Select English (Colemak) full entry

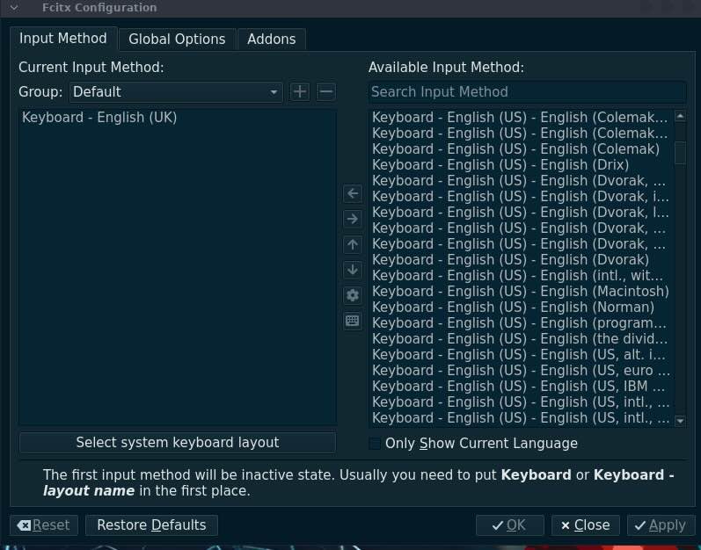(x=522, y=149)
